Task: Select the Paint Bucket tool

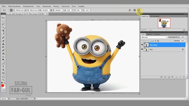Action: [3, 53]
